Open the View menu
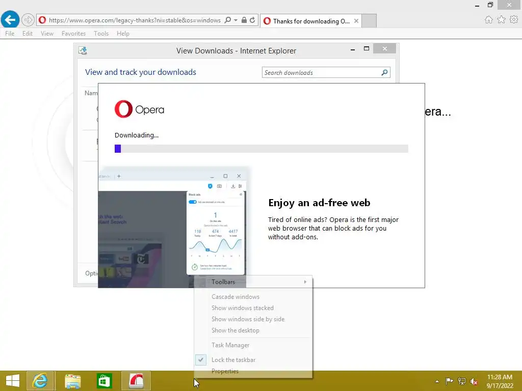Screen dimensions: 522x391 pos(47,34)
